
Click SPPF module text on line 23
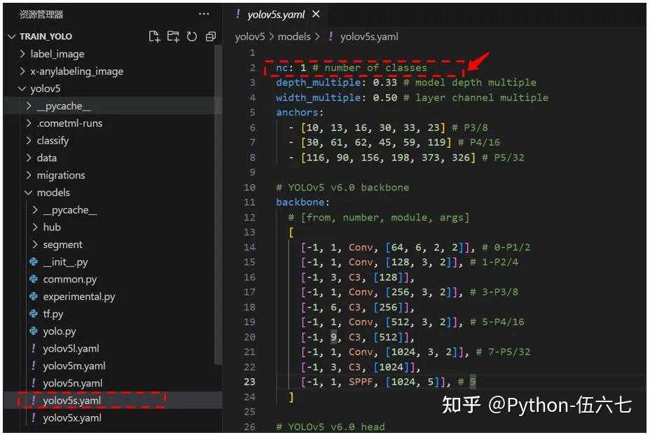tap(360, 382)
